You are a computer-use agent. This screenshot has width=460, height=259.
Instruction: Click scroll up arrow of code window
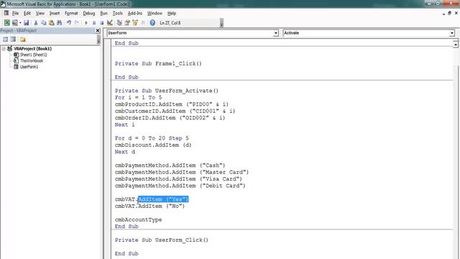[455, 45]
